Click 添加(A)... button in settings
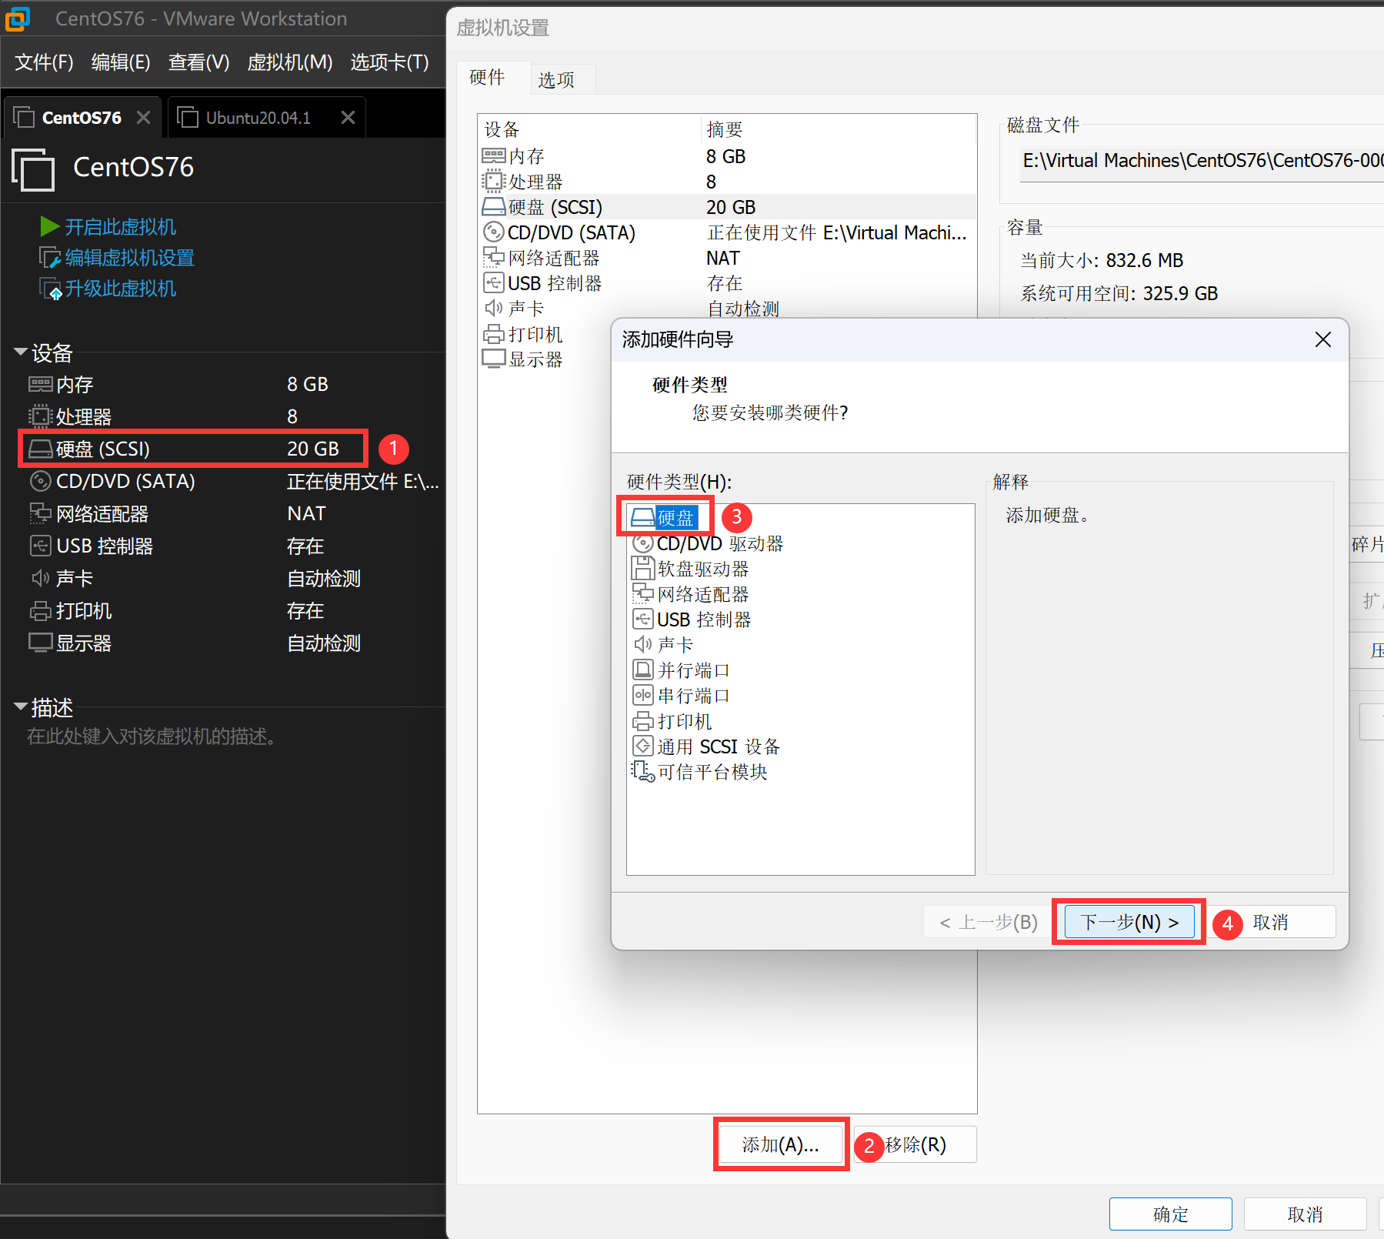Viewport: 1384px width, 1239px height. click(780, 1144)
